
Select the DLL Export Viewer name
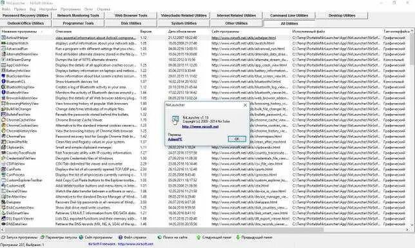pos(20,218)
